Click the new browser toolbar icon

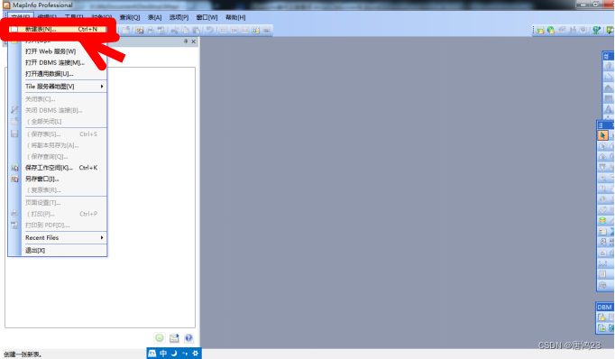coord(224,30)
